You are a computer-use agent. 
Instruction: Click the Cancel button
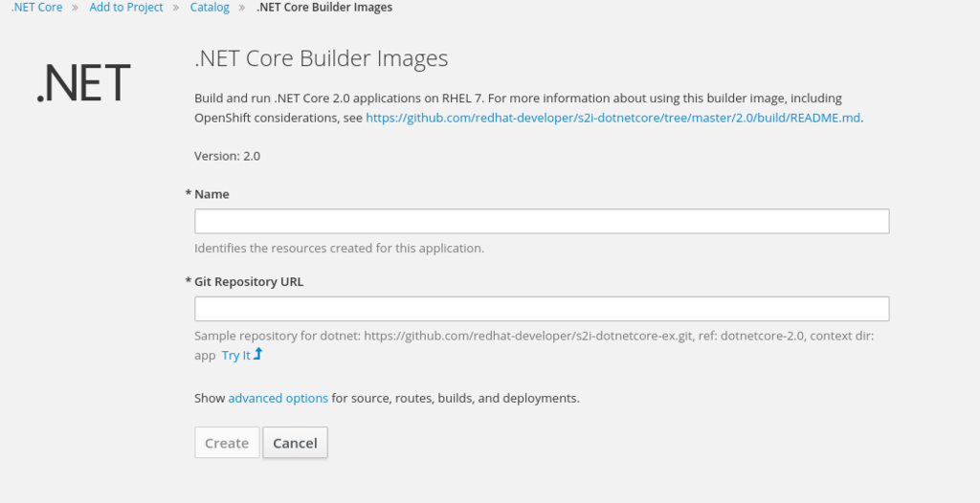[x=295, y=443]
